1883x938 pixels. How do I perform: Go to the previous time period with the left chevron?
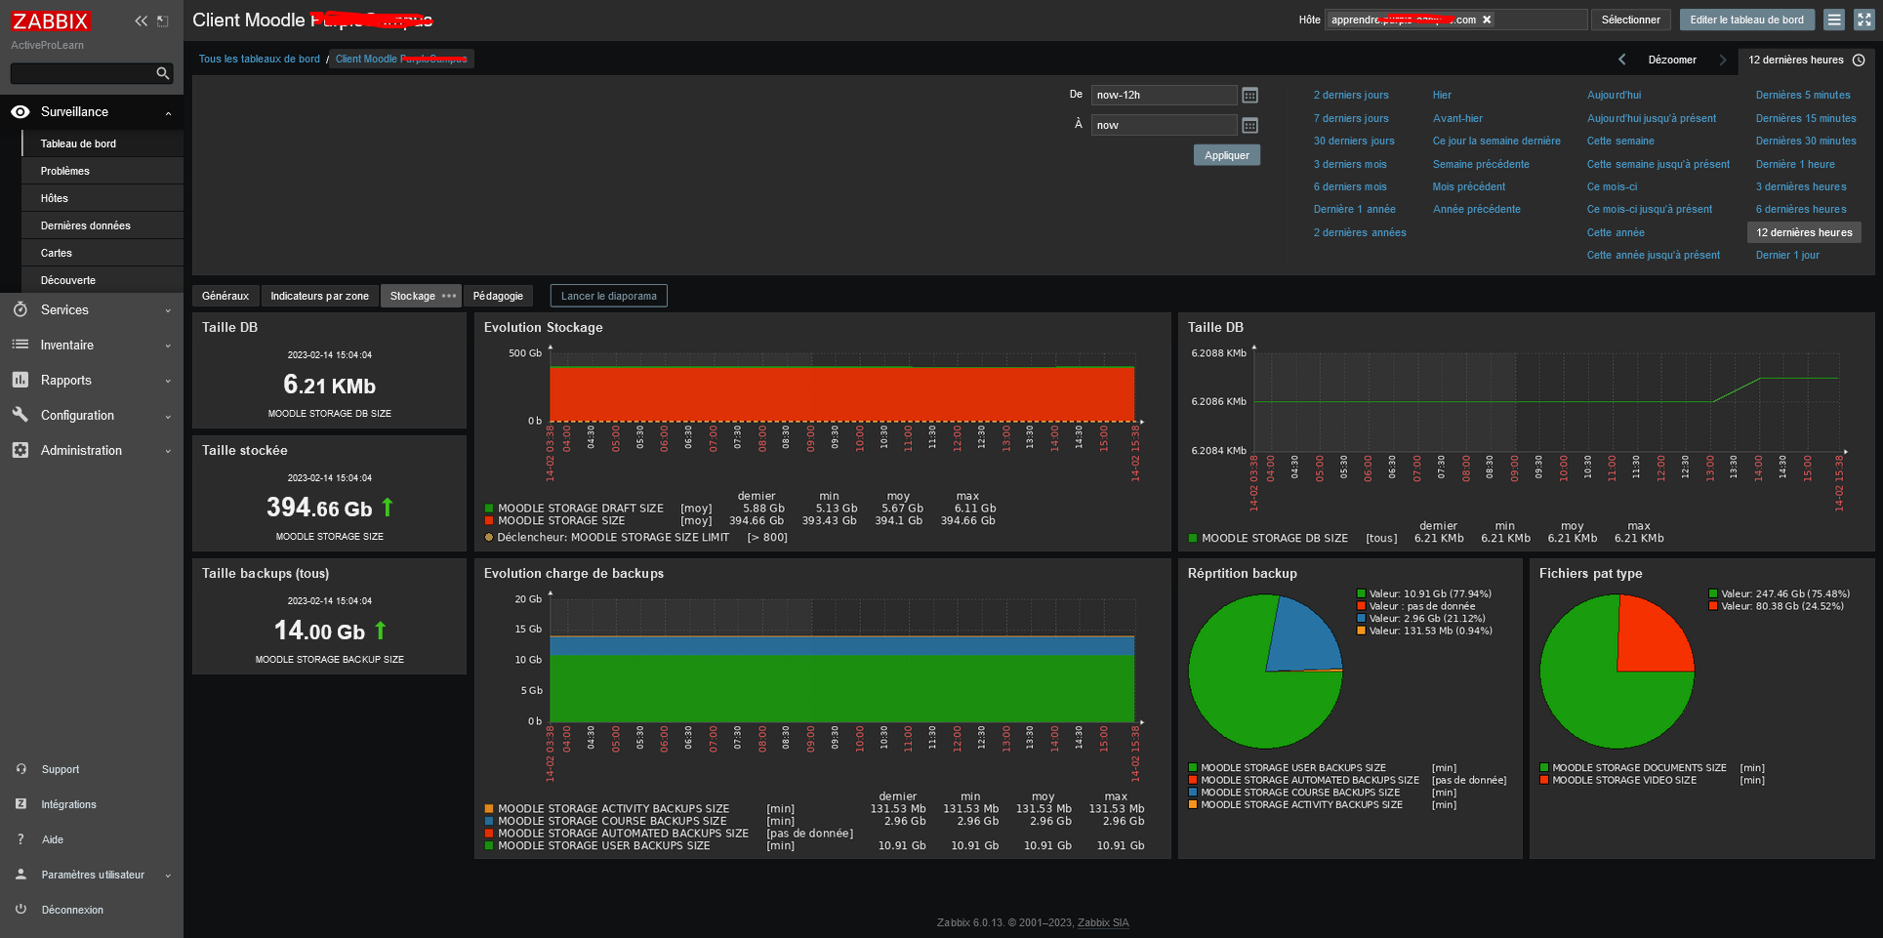click(1622, 60)
